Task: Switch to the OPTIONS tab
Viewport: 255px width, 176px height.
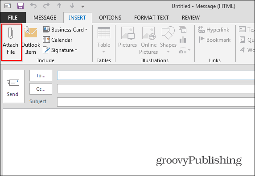Action: click(110, 17)
